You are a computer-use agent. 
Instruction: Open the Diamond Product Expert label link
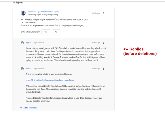coord(50,12)
